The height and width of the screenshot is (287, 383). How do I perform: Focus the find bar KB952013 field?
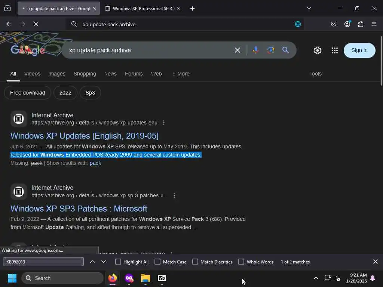[x=43, y=262]
